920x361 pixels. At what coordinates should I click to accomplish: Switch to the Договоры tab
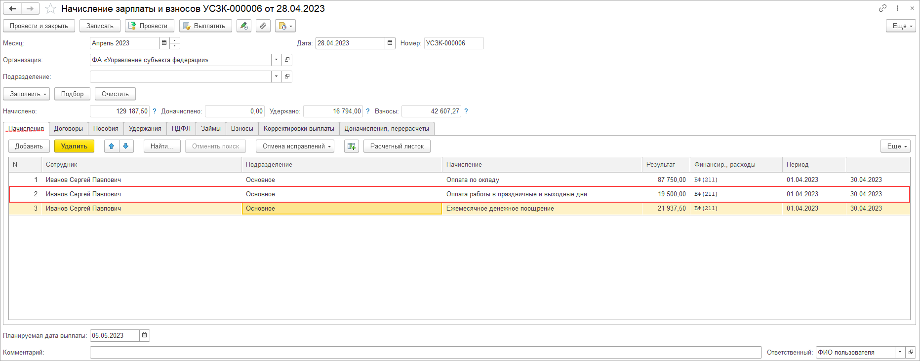[x=69, y=128]
